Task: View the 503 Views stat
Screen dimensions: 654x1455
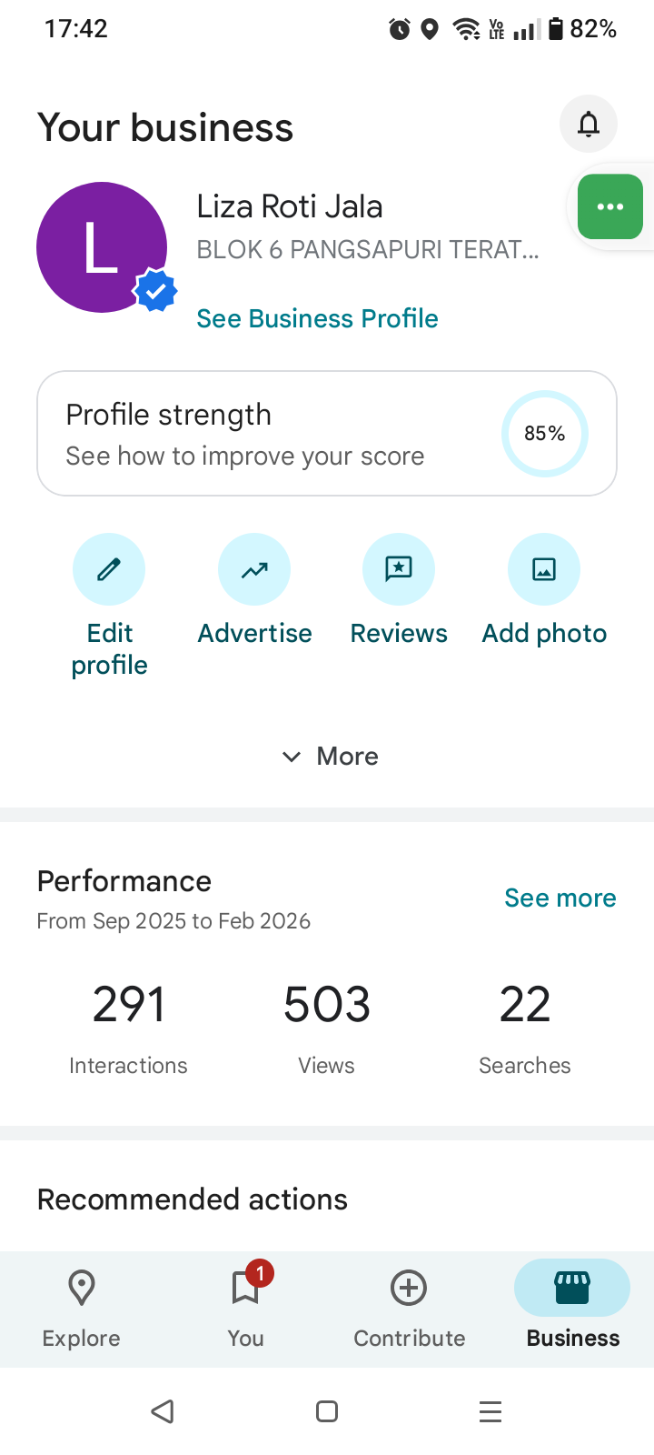Action: (327, 1028)
